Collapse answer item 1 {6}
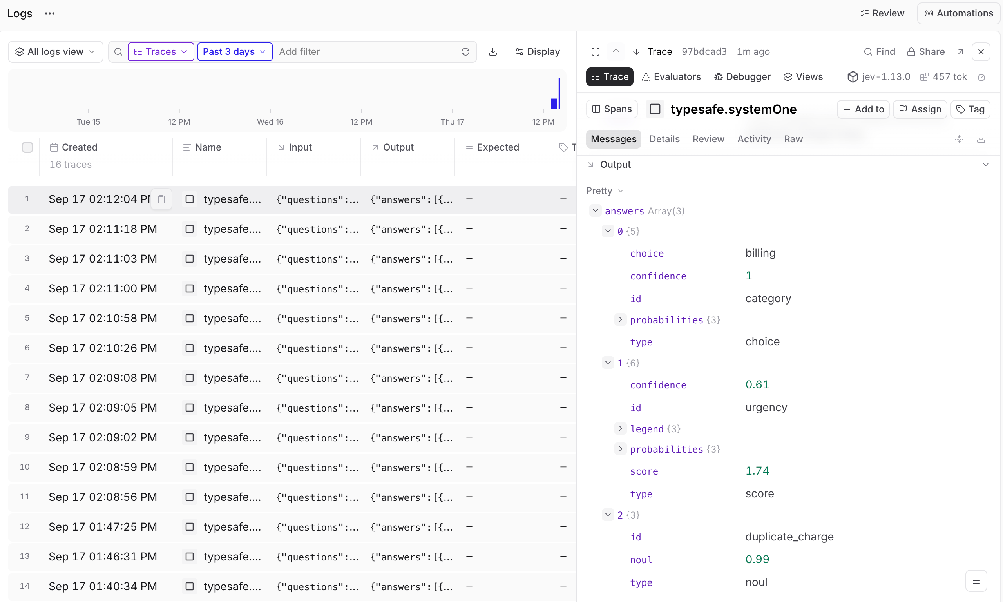 [608, 363]
